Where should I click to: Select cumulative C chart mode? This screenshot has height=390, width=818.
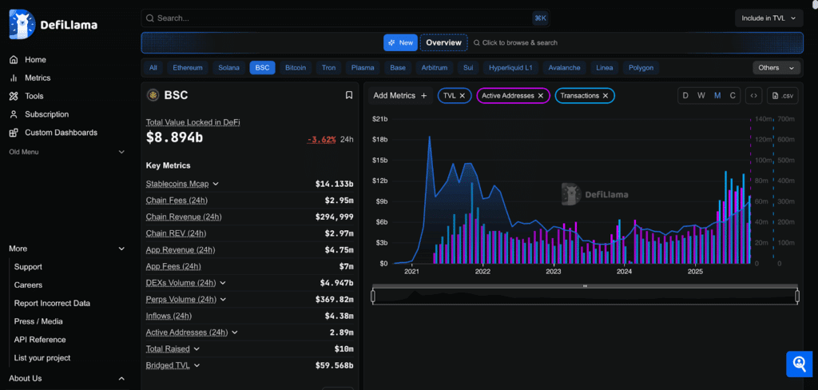(733, 96)
